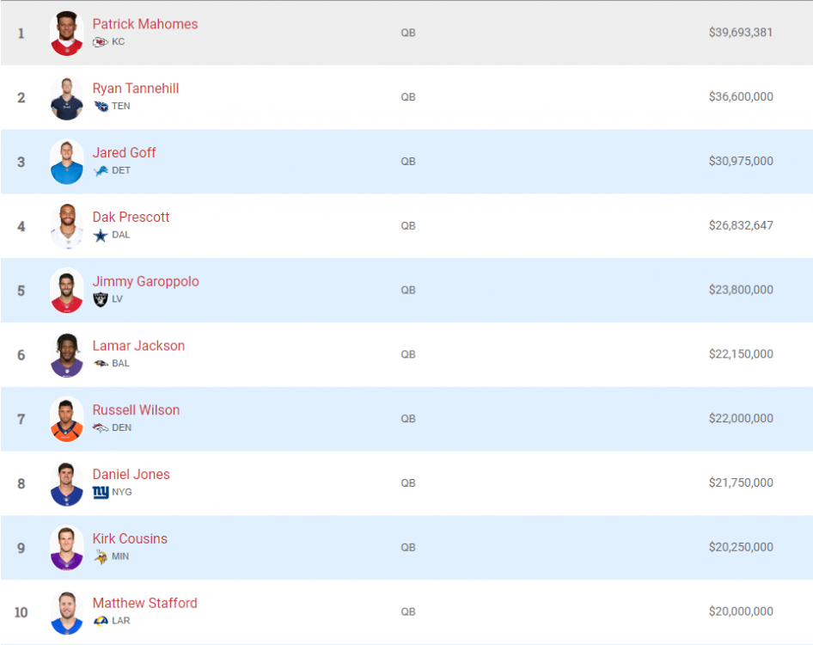This screenshot has width=813, height=645.
Task: Click the Las Vegas Raiders logo
Action: point(101,299)
